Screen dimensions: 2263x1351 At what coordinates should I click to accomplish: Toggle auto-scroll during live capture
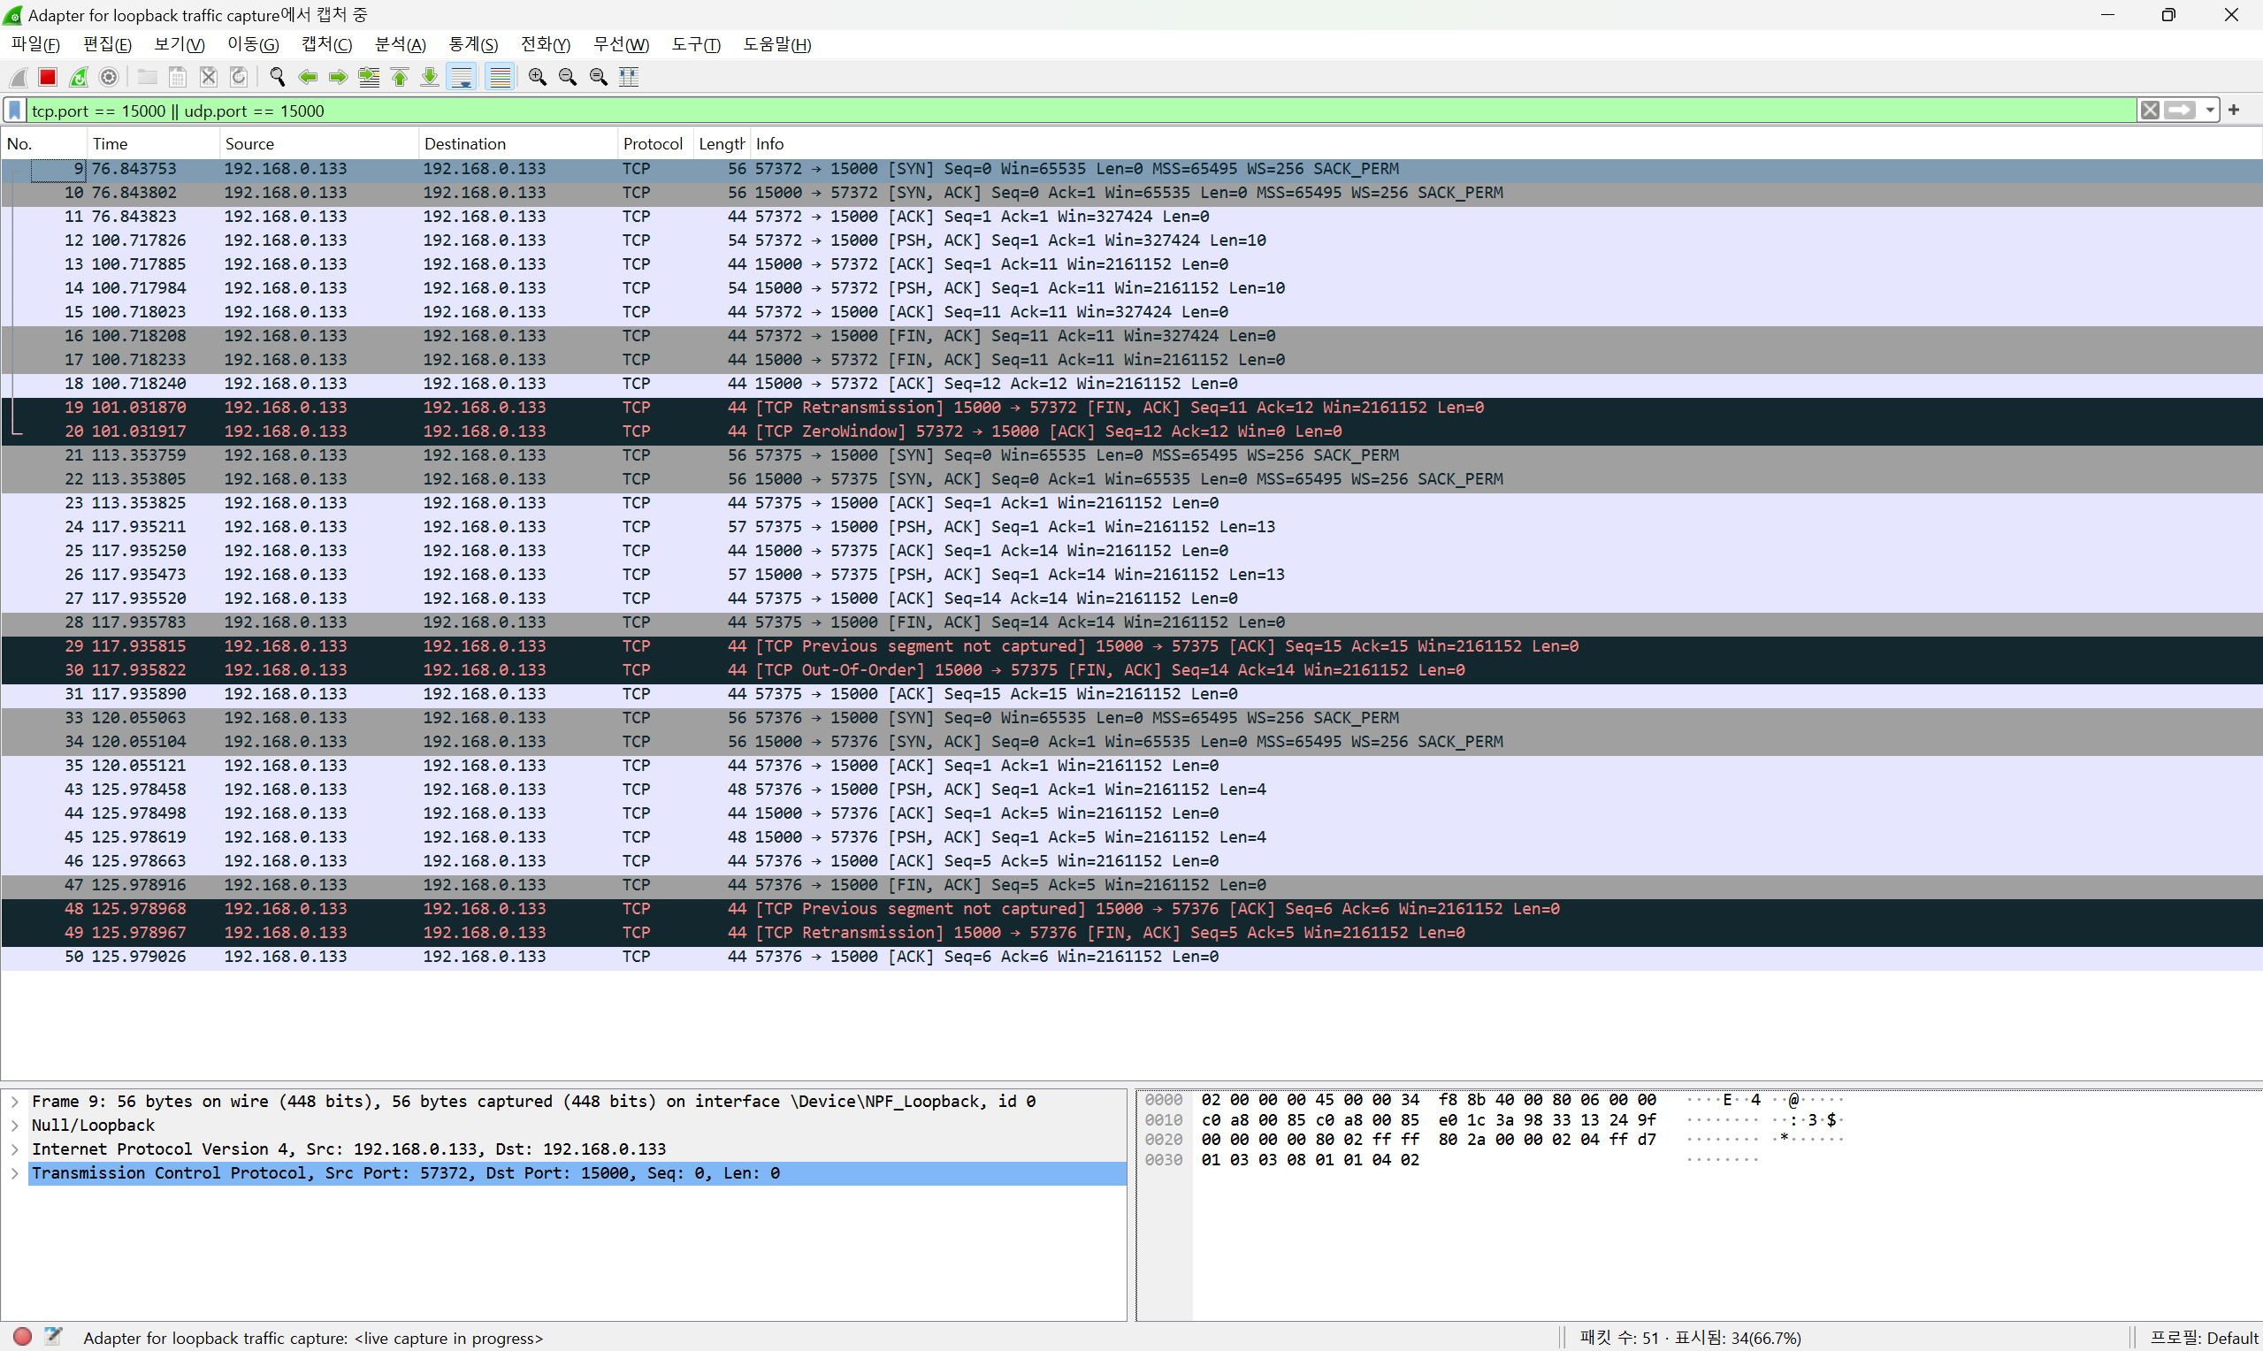[463, 78]
